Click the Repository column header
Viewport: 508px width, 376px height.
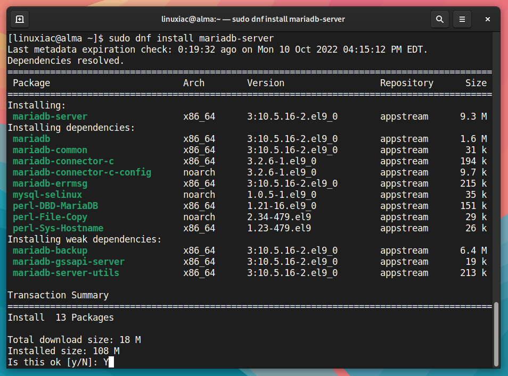407,83
